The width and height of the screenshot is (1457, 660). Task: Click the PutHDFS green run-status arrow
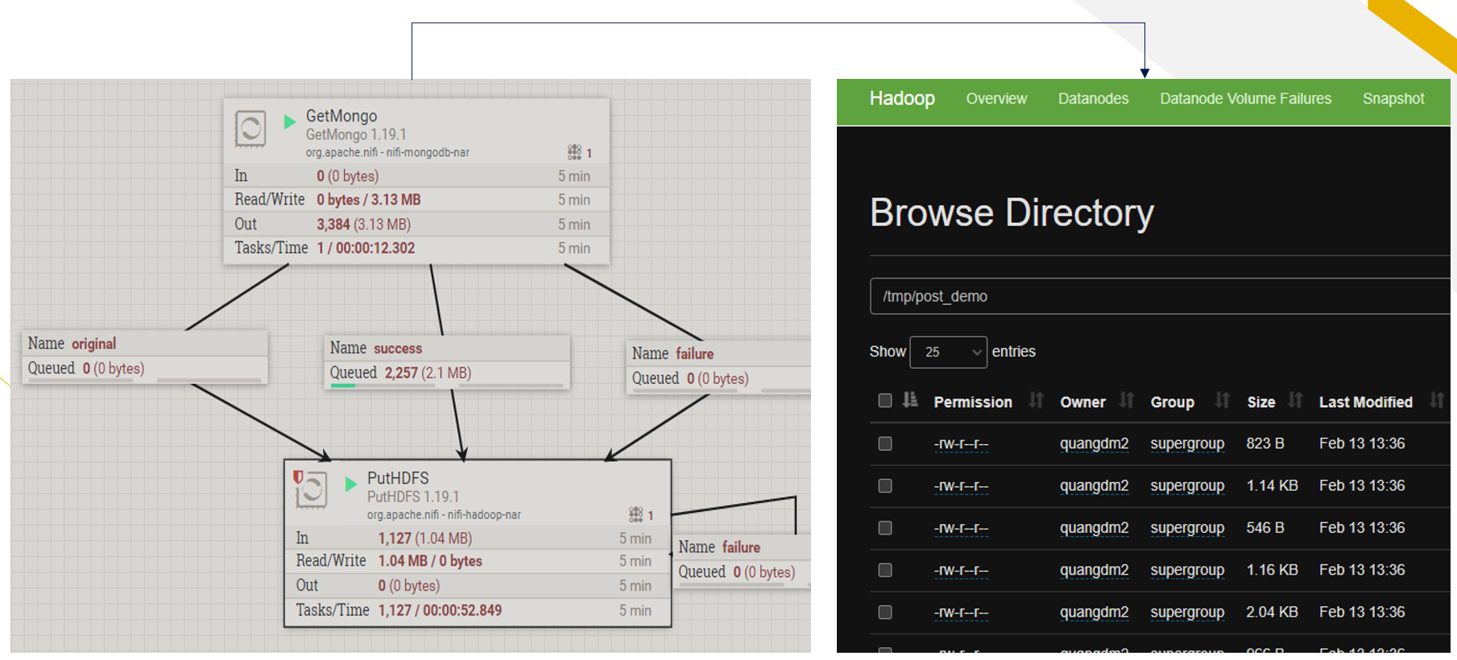click(x=351, y=484)
